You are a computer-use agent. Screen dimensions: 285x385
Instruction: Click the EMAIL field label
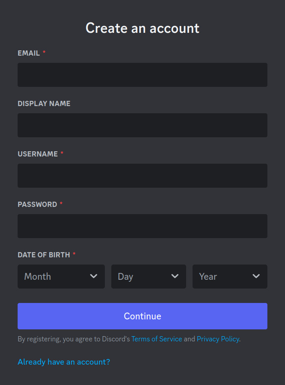[29, 53]
